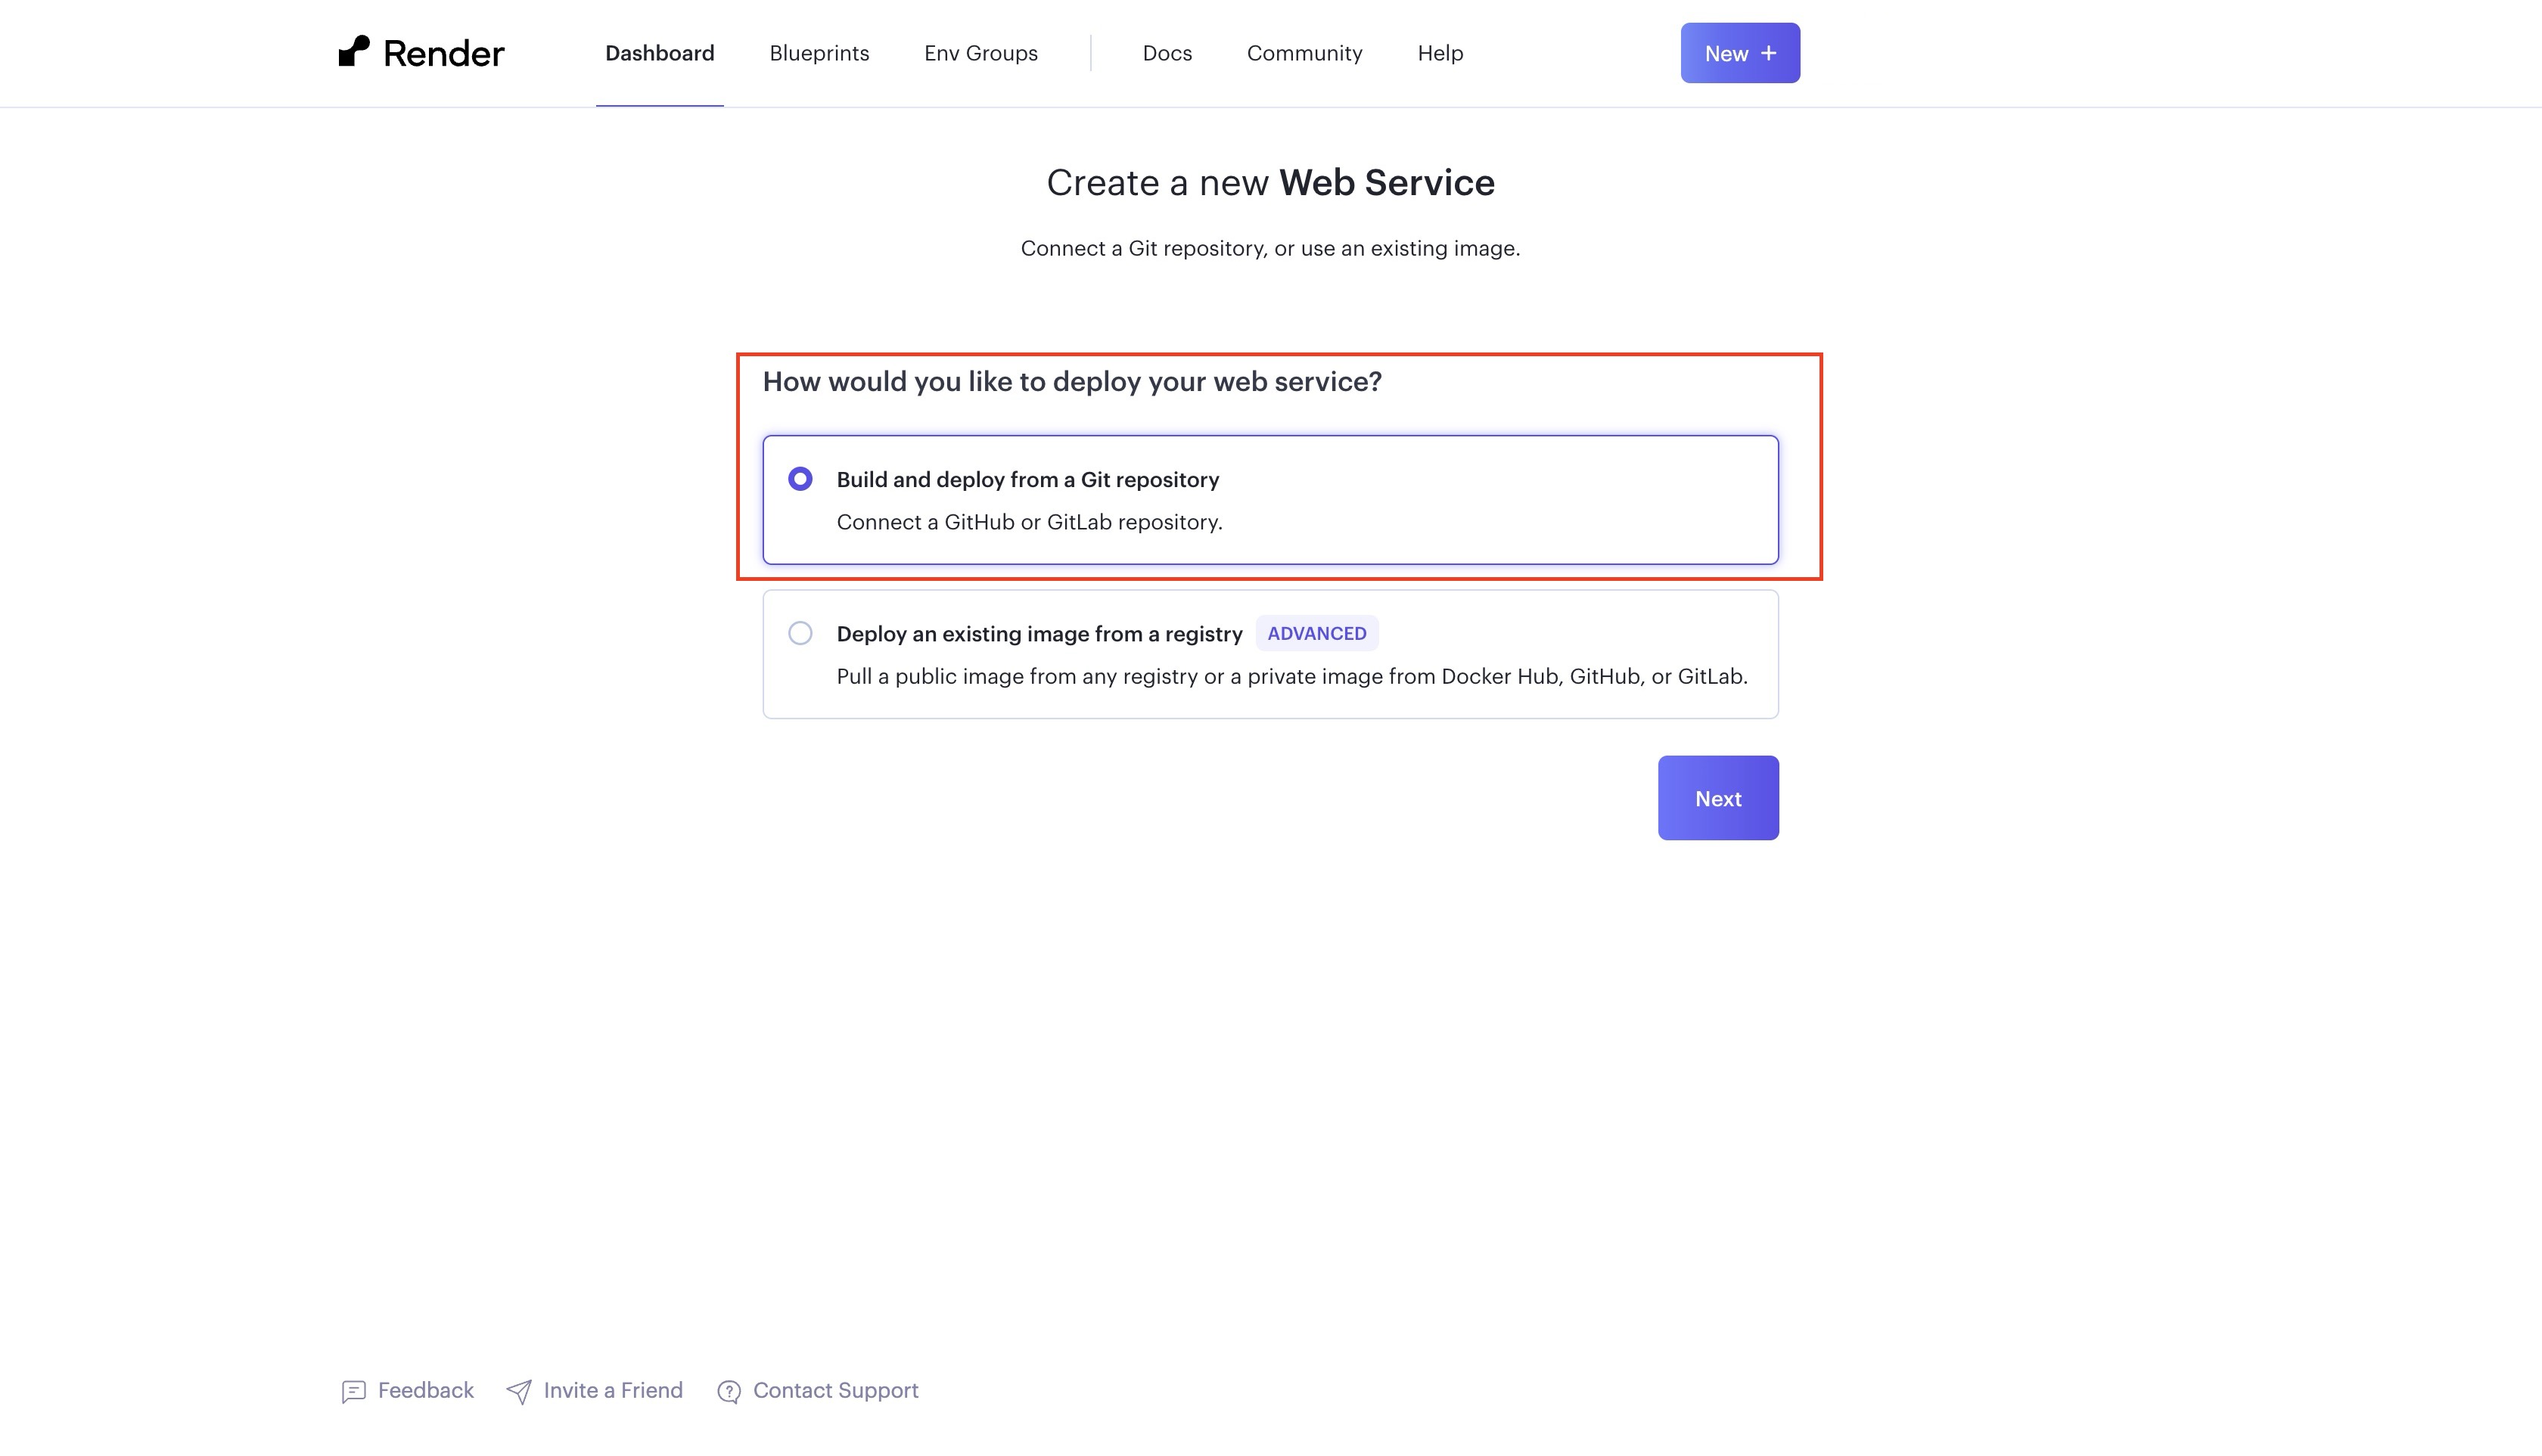Click the Feedback speech bubble icon
Screen dimensions: 2542x1456
pyautogui.click(x=353, y=1391)
